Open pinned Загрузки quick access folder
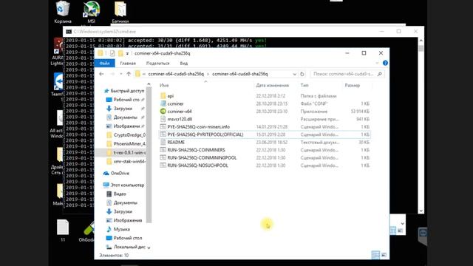473x266 pixels. point(123,109)
